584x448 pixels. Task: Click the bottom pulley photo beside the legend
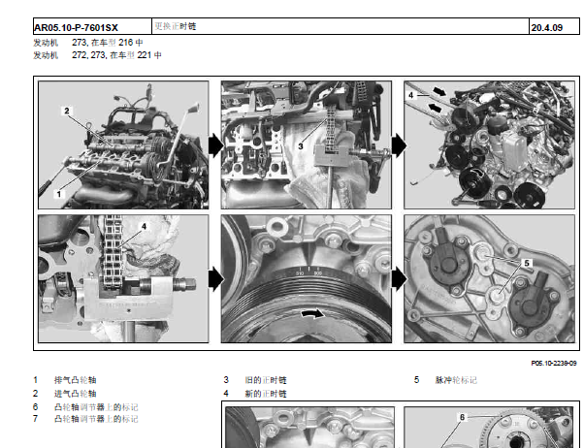(309, 428)
